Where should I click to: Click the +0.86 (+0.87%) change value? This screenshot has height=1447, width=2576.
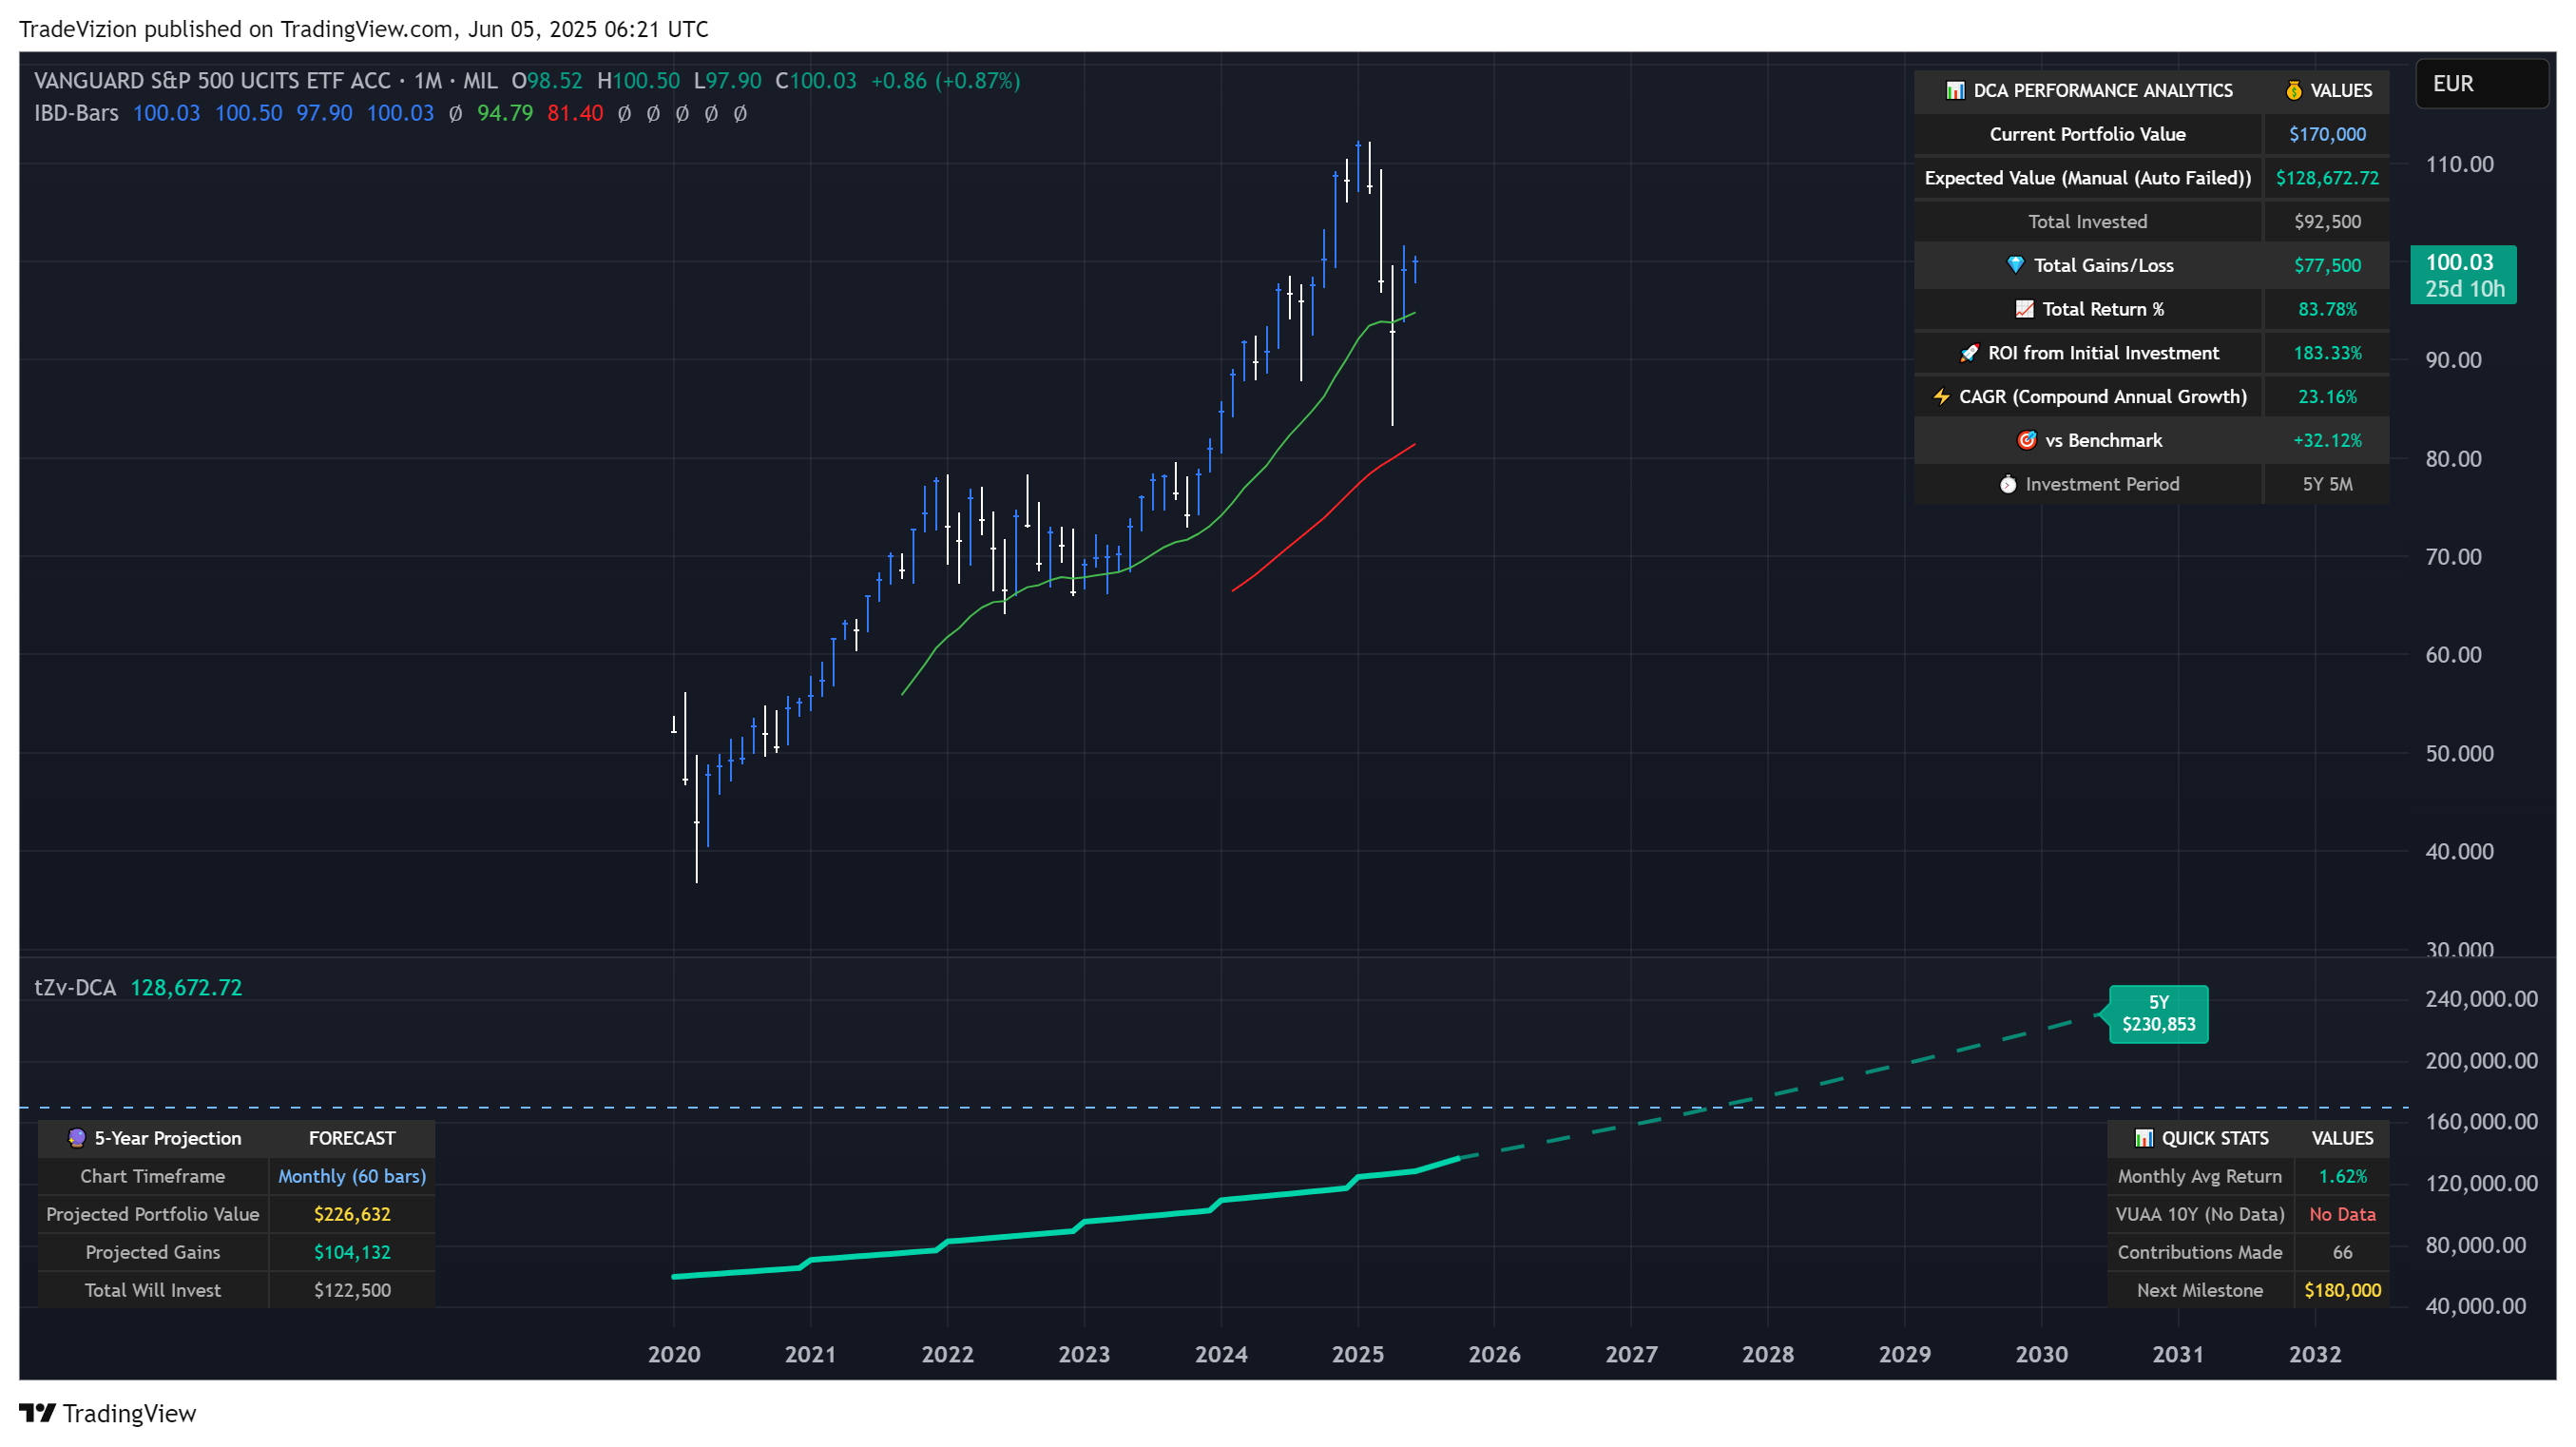pyautogui.click(x=945, y=81)
